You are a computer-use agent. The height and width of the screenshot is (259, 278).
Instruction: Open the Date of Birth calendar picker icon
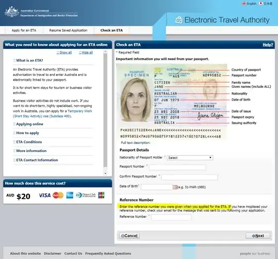pyautogui.click(x=175, y=187)
